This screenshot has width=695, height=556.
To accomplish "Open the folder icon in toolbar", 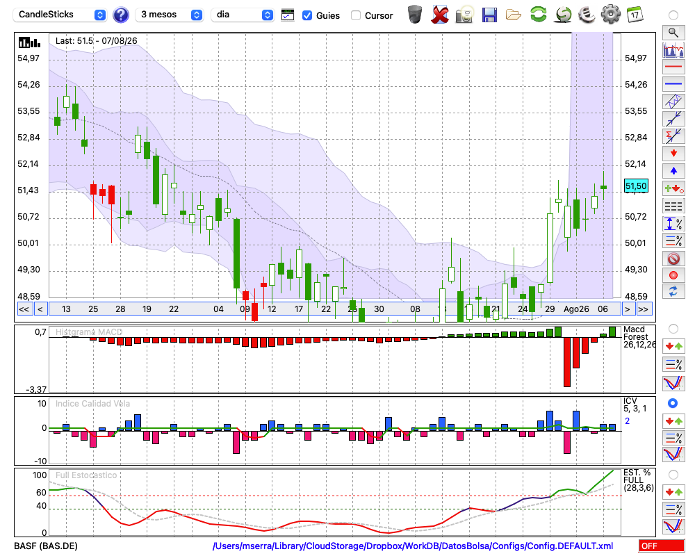I will coord(514,15).
